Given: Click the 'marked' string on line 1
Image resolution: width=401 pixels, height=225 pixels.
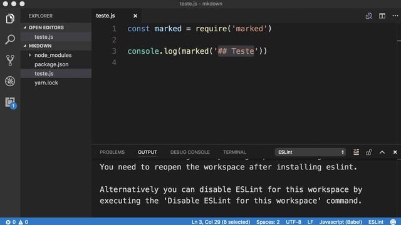Looking at the screenshot, I should pos(249,29).
